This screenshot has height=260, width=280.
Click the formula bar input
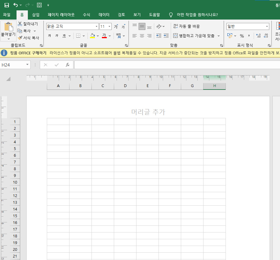point(177,65)
